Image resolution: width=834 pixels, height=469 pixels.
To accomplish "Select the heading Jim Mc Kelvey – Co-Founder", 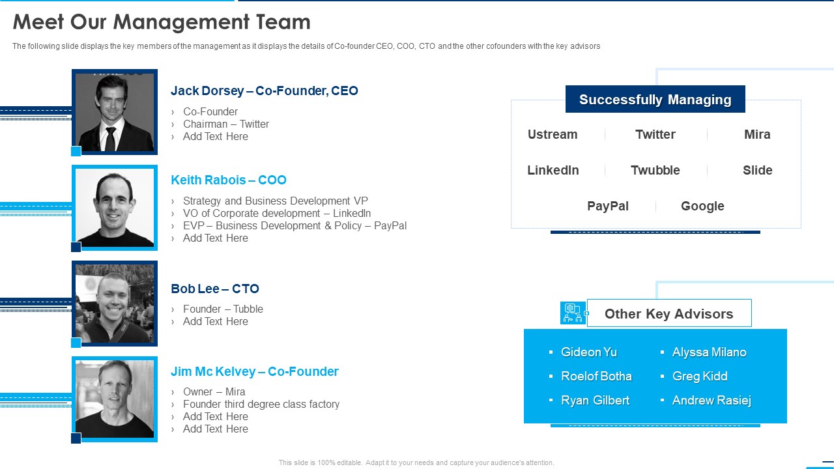I will click(x=255, y=371).
